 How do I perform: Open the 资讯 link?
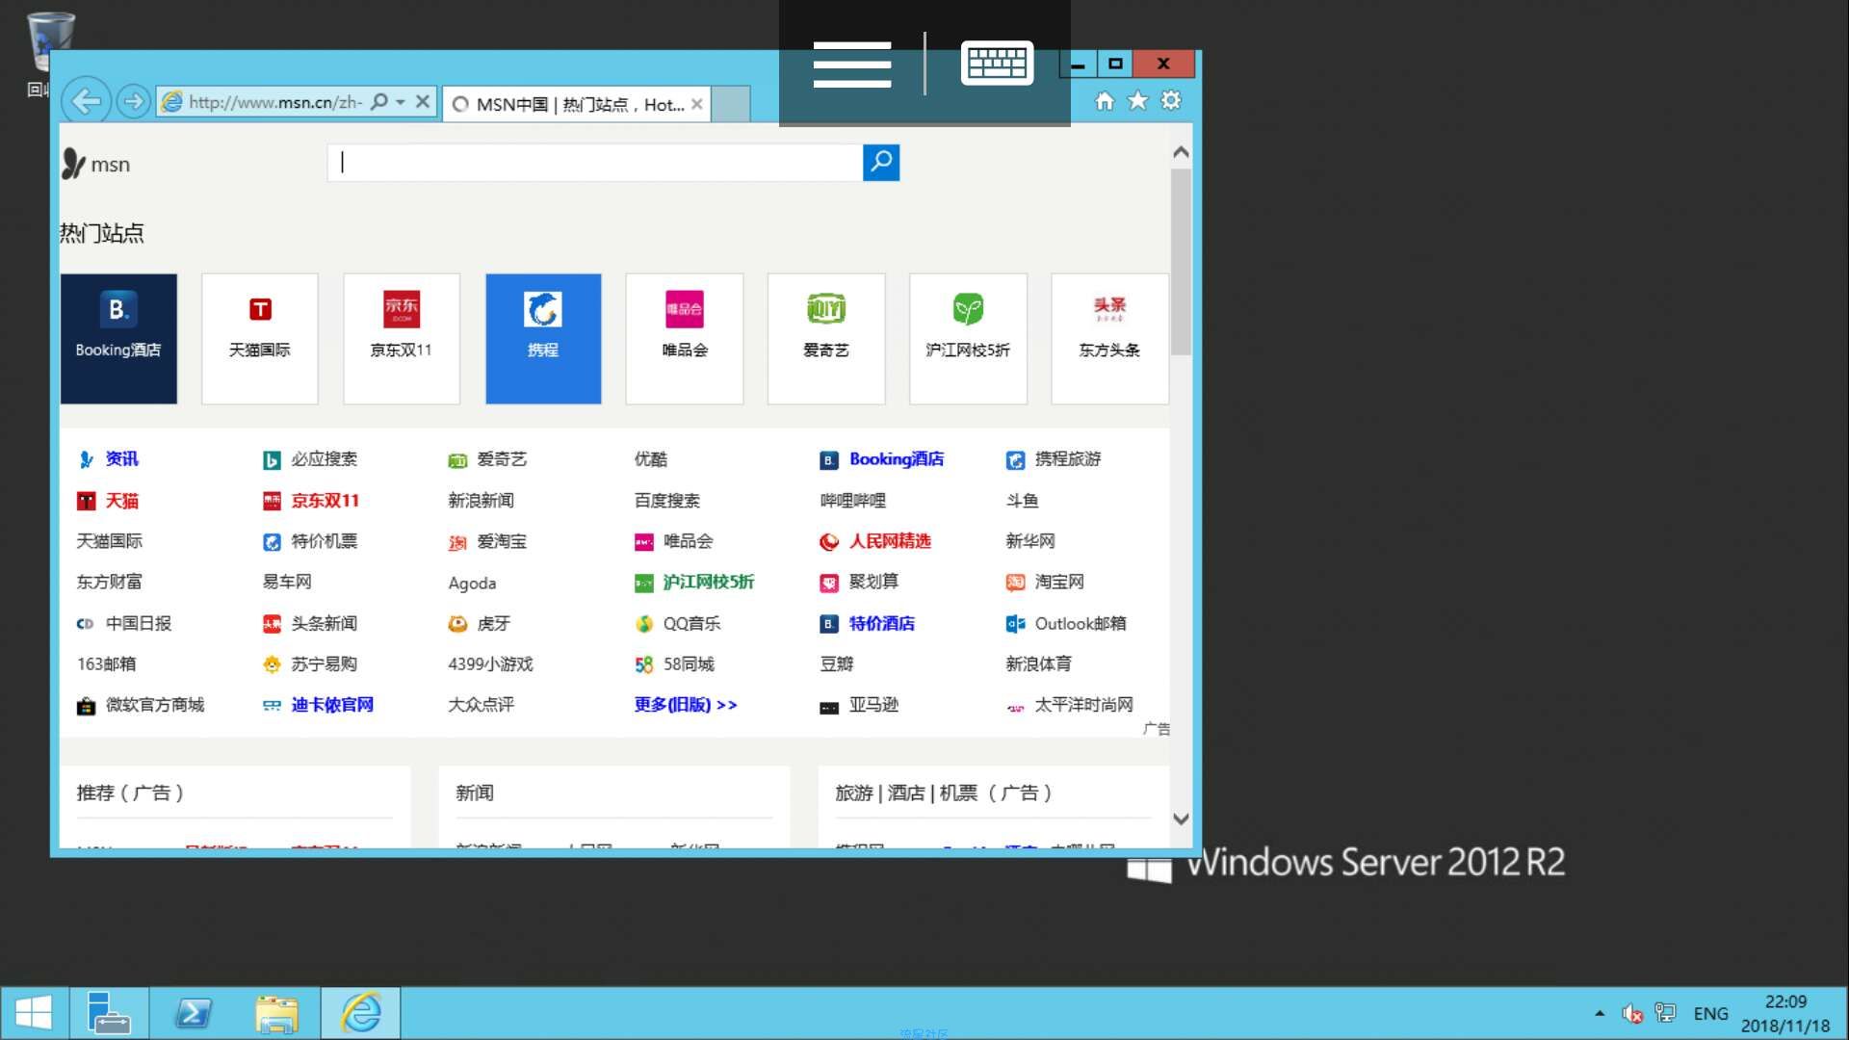click(121, 459)
